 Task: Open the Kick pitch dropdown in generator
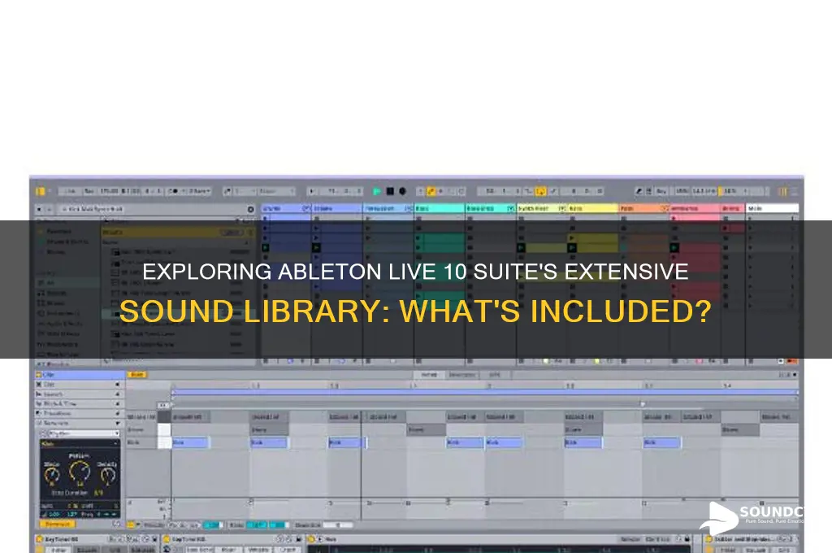pos(80,444)
